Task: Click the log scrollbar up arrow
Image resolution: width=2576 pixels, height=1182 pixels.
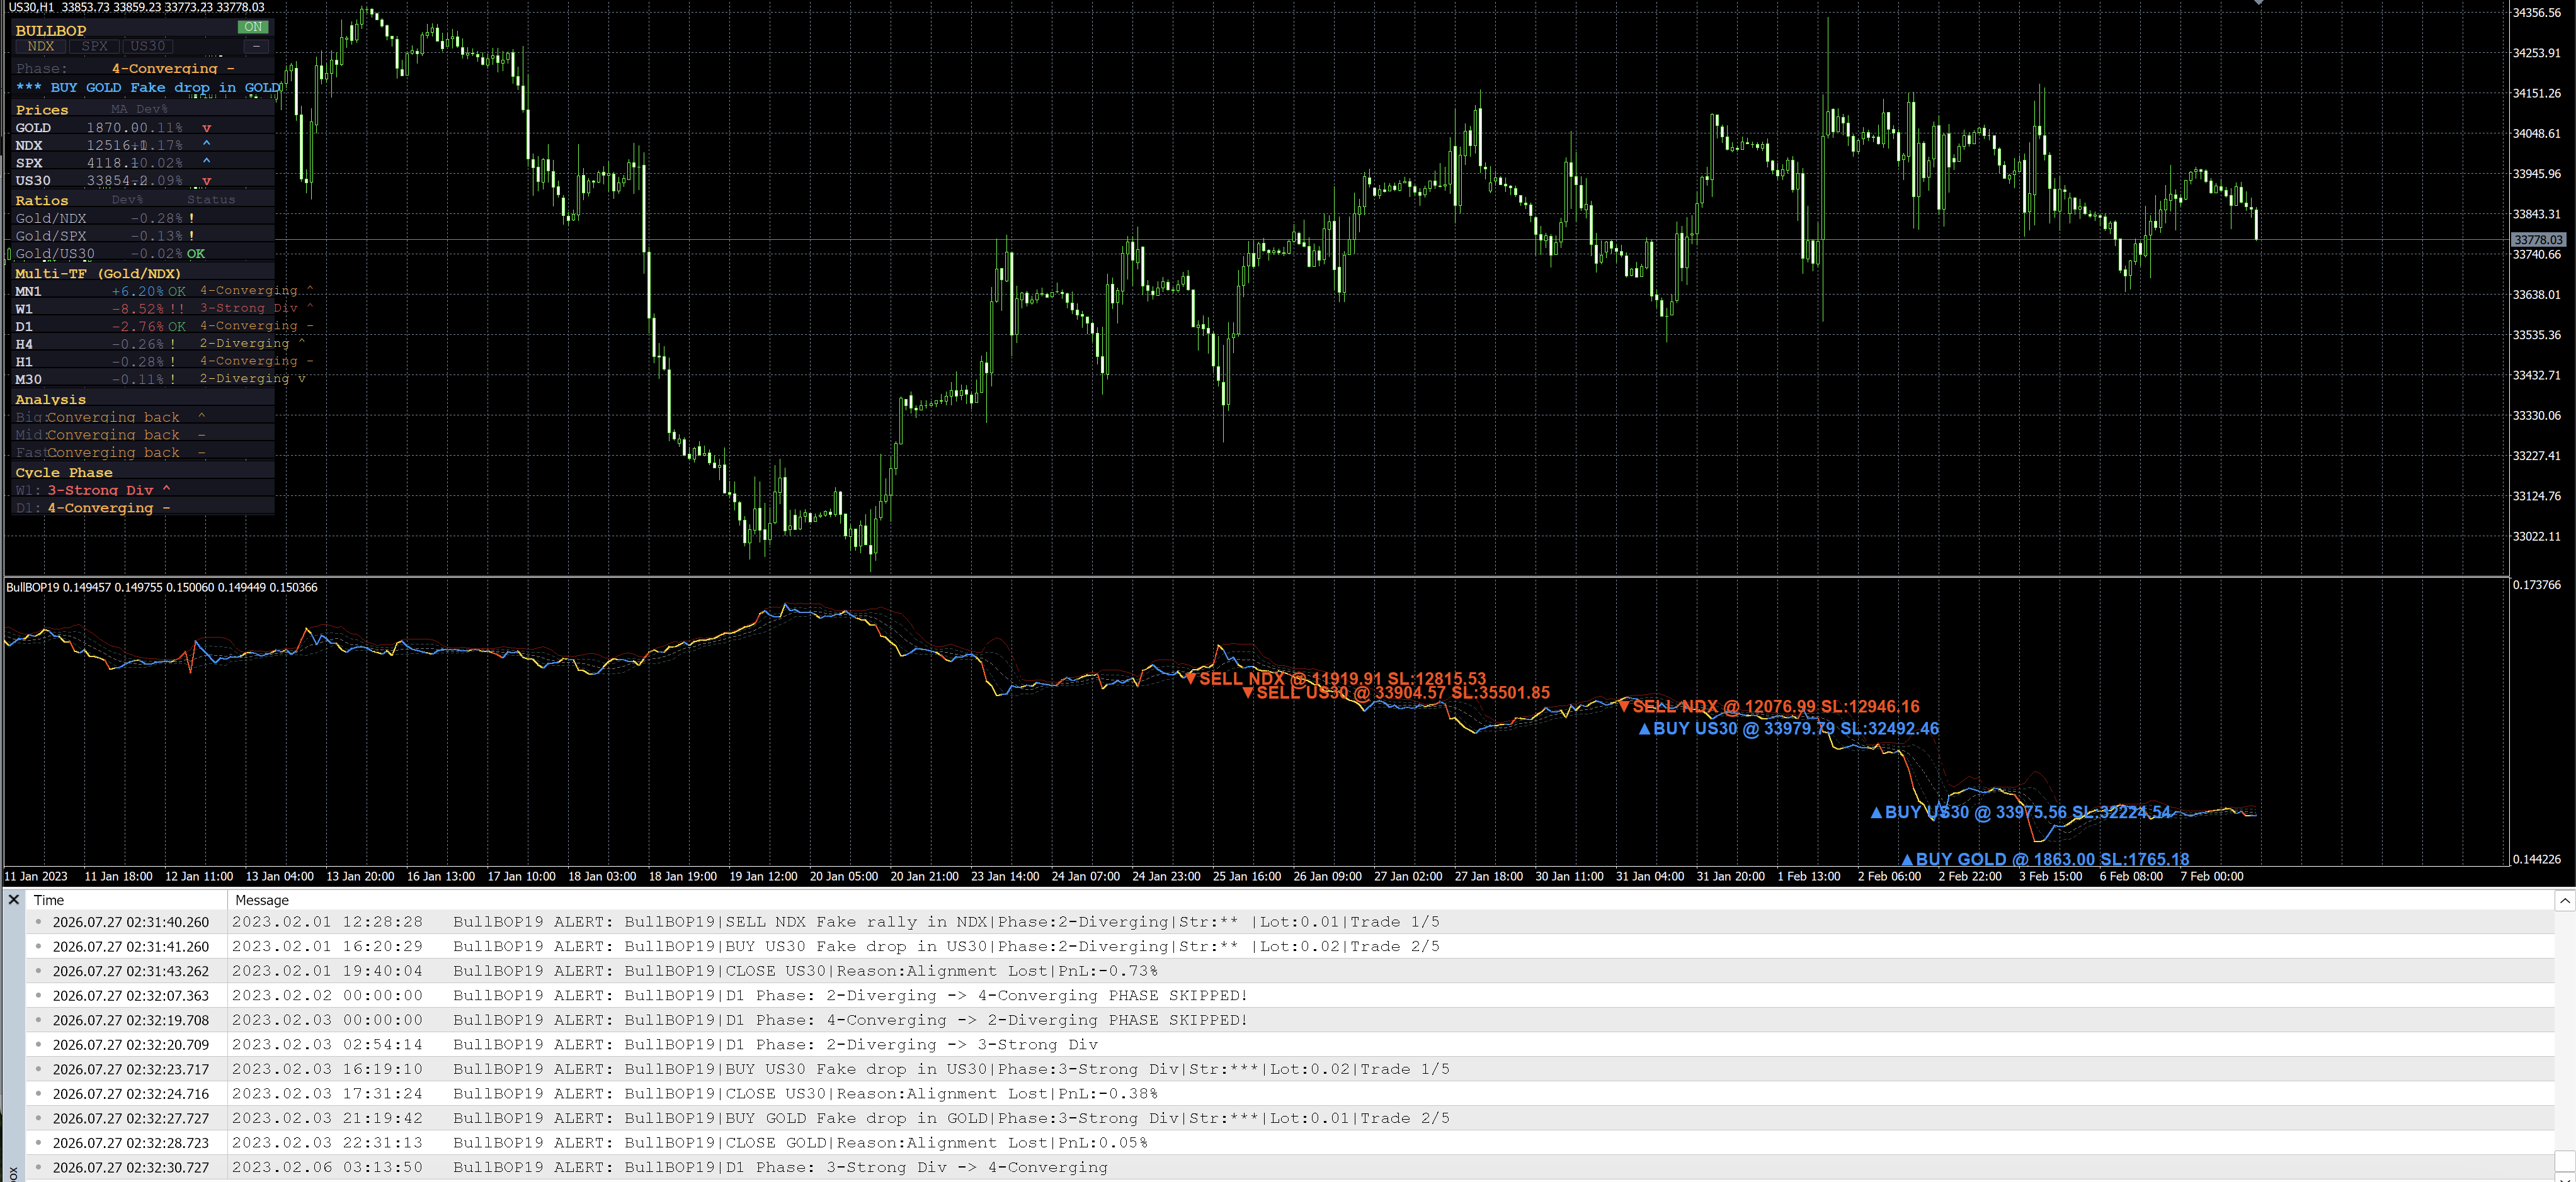Action: (2564, 900)
